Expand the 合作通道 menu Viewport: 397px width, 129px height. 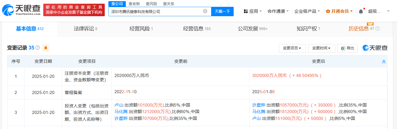[278, 11]
